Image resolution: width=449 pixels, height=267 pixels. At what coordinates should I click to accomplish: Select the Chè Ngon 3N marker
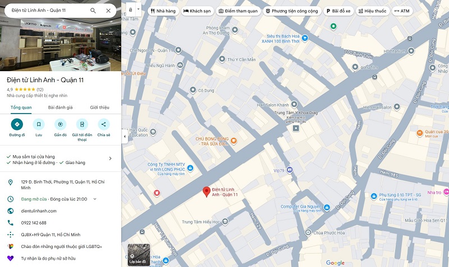(178, 50)
